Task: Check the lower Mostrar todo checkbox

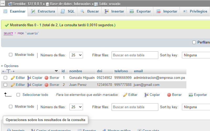Action: [10, 107]
